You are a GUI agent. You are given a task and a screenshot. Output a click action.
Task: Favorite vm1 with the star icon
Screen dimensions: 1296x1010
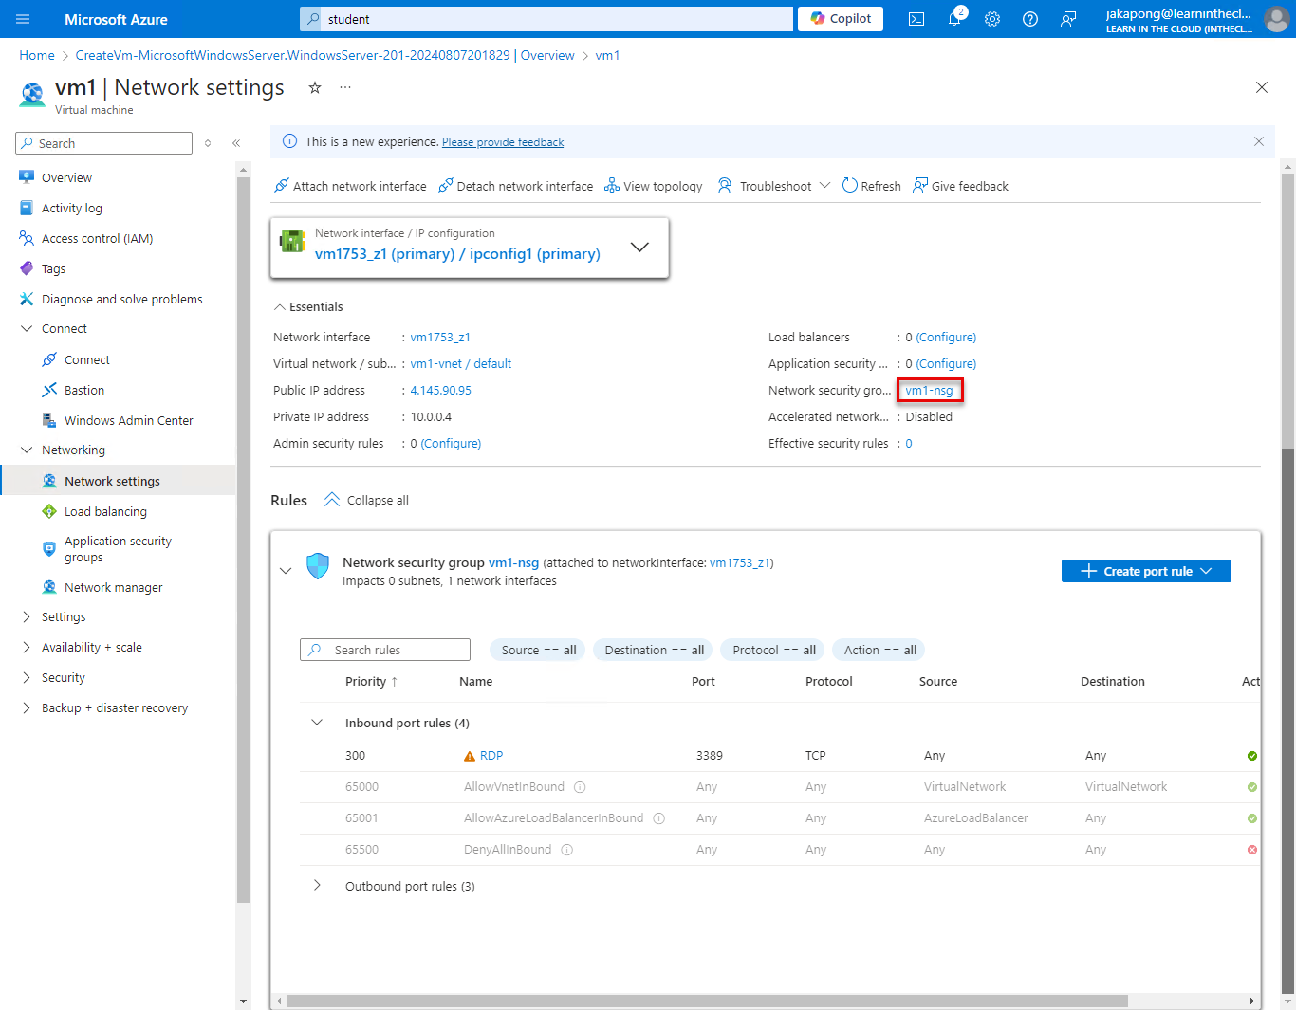pos(315,87)
